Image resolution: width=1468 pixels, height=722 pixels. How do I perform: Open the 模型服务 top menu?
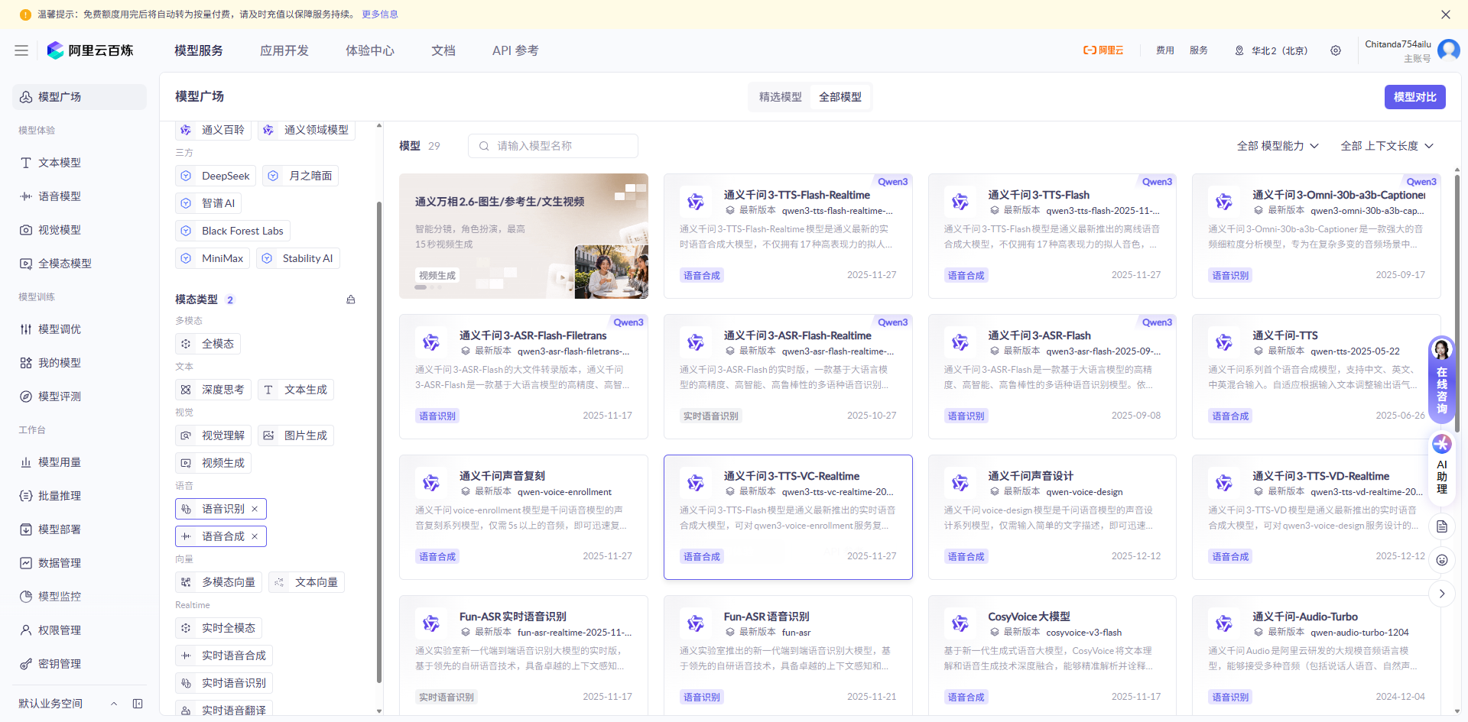(199, 50)
